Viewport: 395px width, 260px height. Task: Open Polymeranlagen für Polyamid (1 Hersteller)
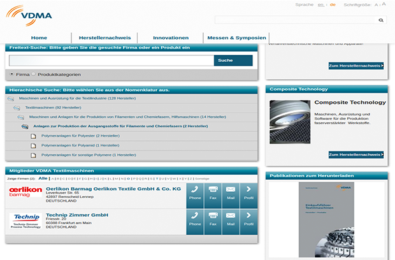pos(80,145)
